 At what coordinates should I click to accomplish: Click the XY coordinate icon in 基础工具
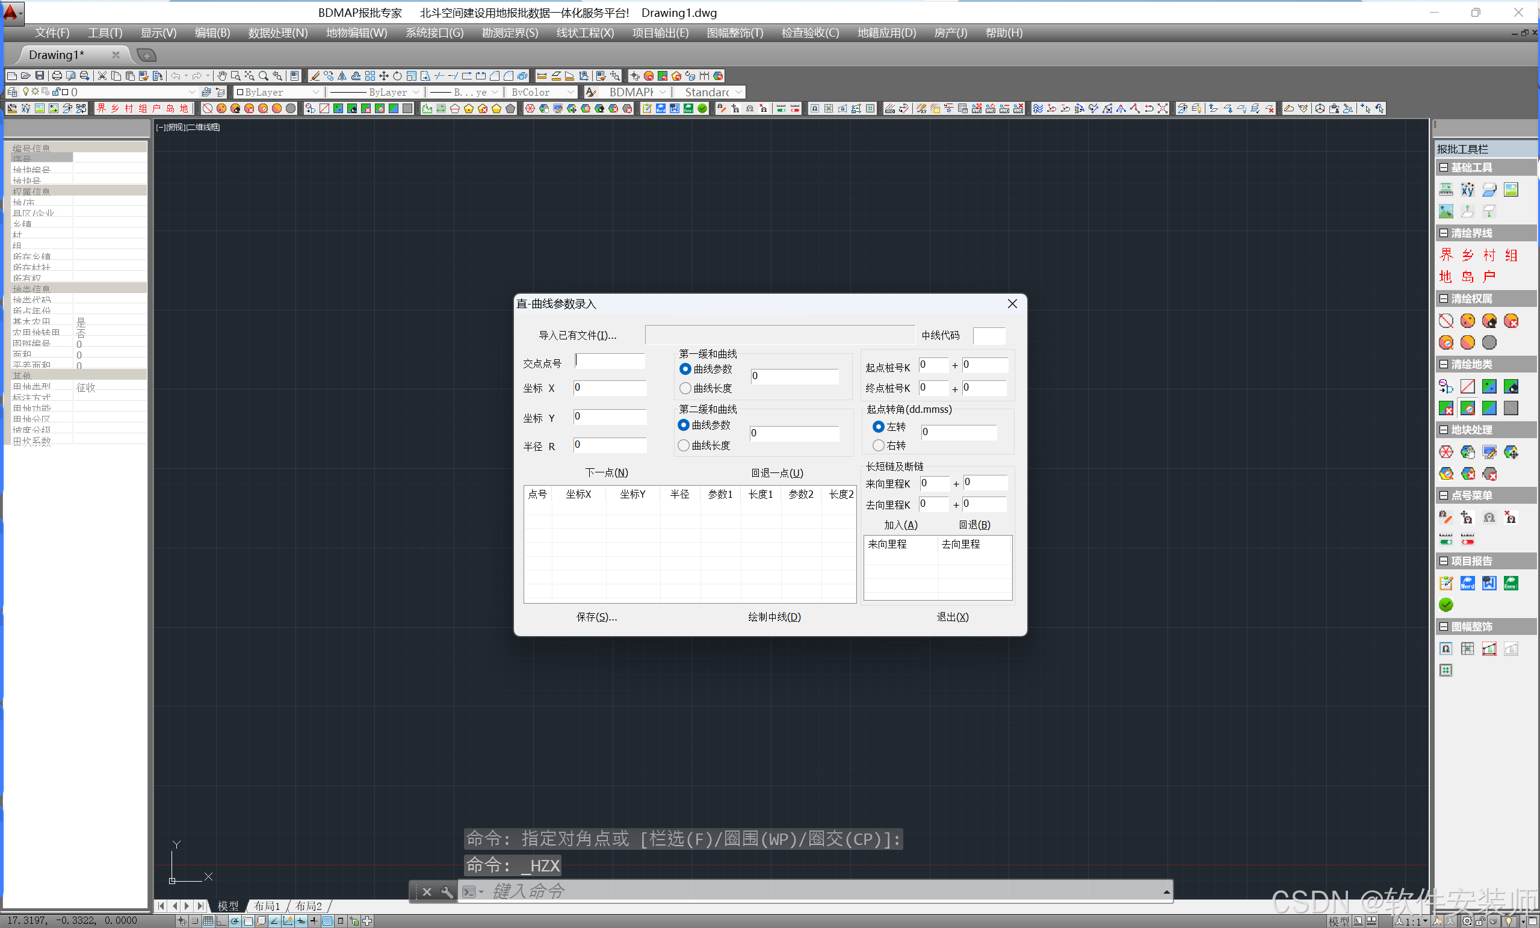point(1468,190)
